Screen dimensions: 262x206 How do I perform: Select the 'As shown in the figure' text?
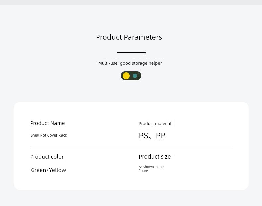click(151, 169)
